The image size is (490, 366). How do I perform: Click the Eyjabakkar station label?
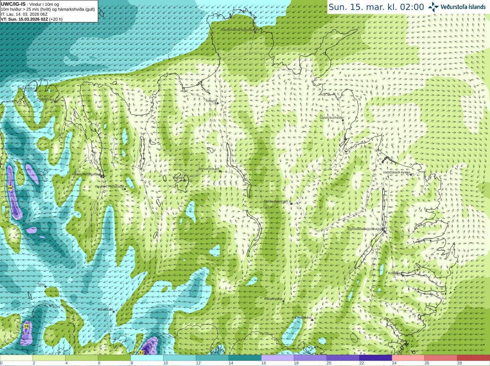pyautogui.click(x=304, y=317)
